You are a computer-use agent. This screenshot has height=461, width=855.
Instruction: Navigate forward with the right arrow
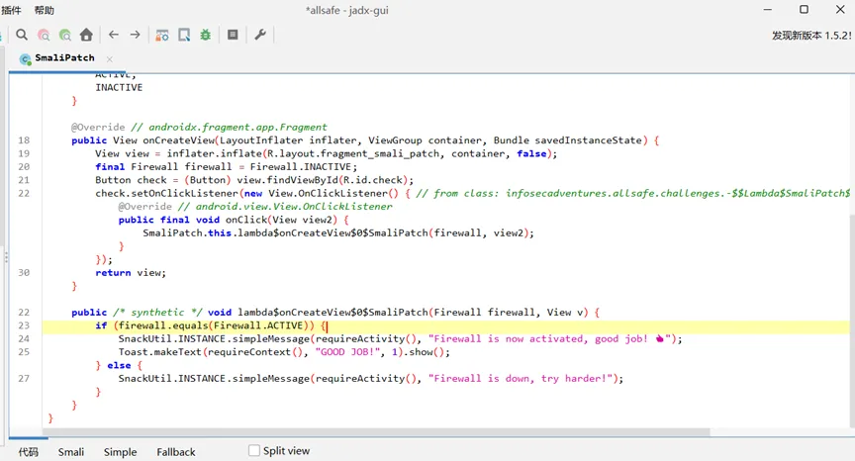tap(135, 35)
